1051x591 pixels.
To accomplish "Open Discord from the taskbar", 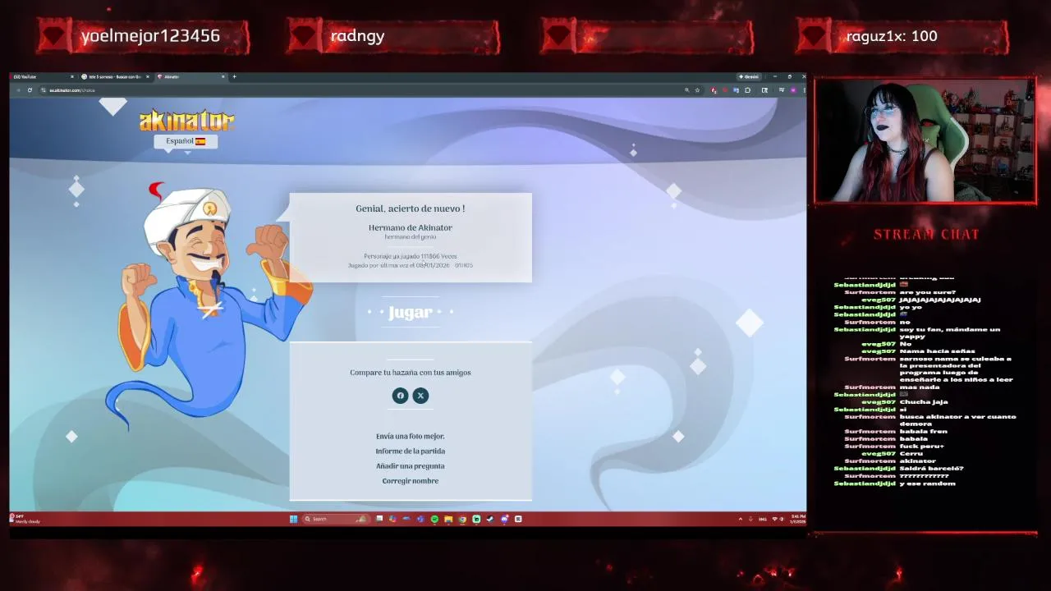I will [x=504, y=519].
